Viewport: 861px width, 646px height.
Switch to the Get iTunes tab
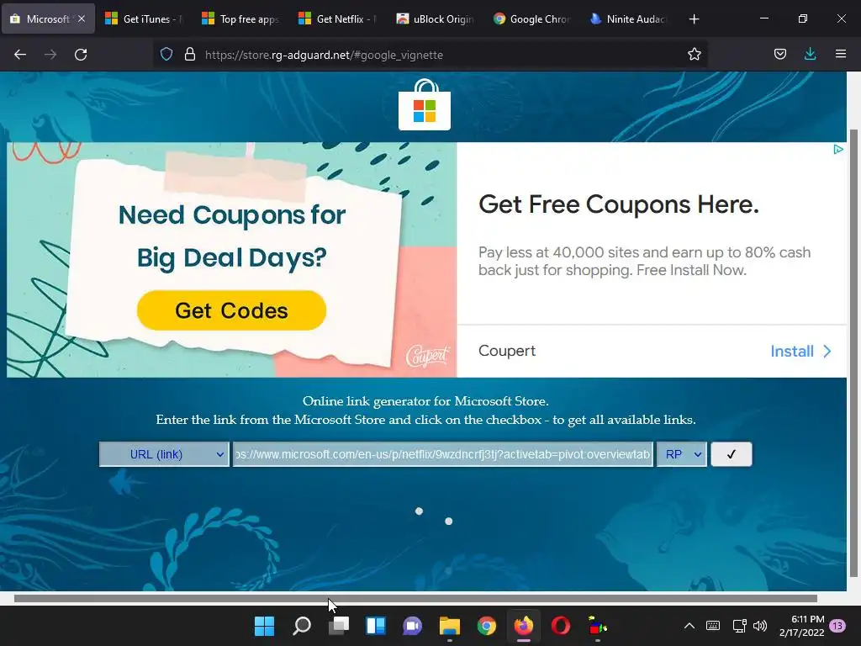[x=143, y=19]
